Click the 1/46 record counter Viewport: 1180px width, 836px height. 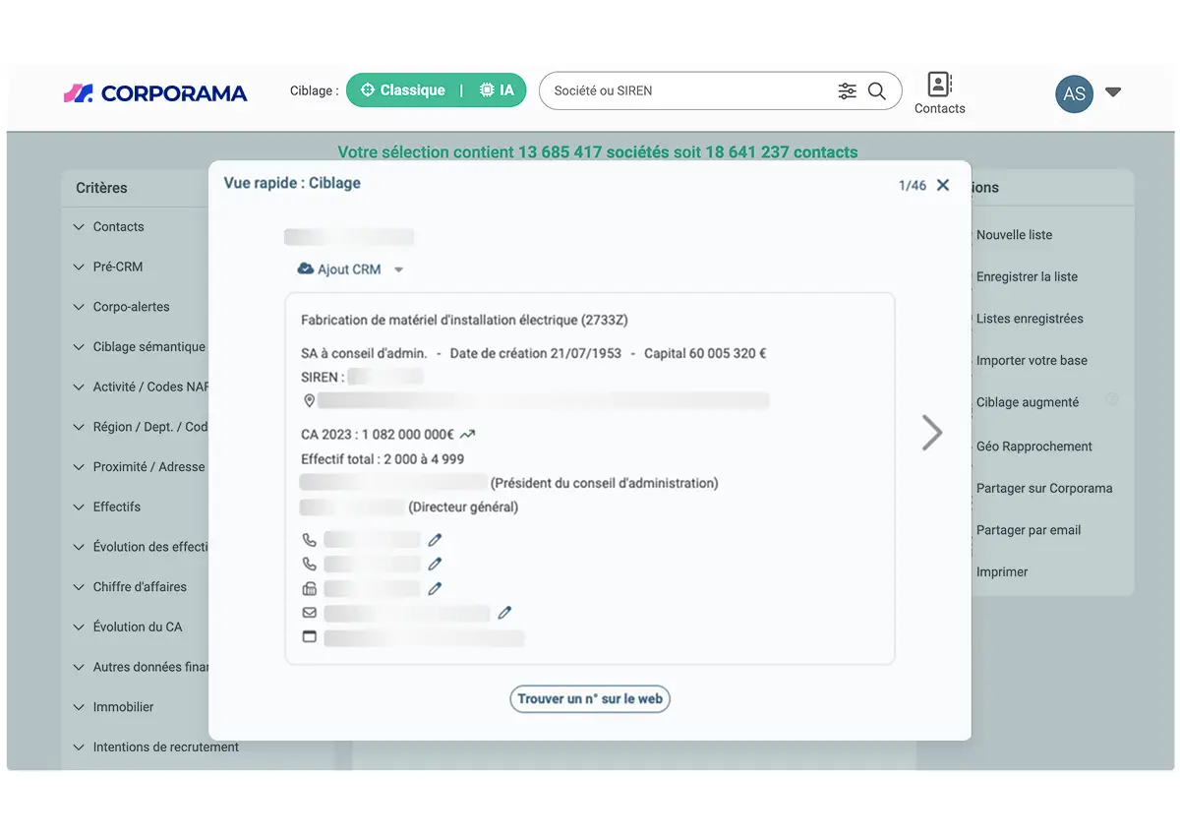tap(913, 185)
